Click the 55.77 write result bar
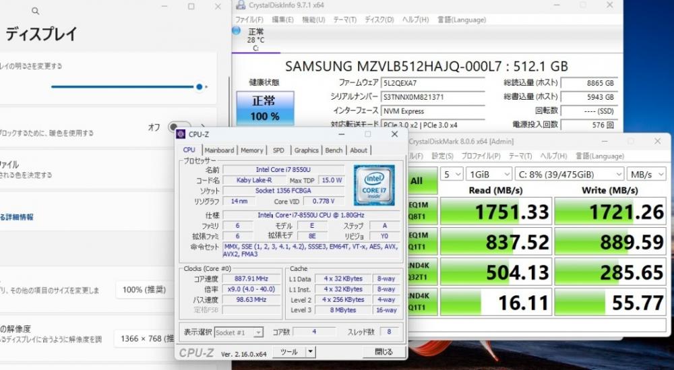The image size is (674, 370). tap(610, 302)
